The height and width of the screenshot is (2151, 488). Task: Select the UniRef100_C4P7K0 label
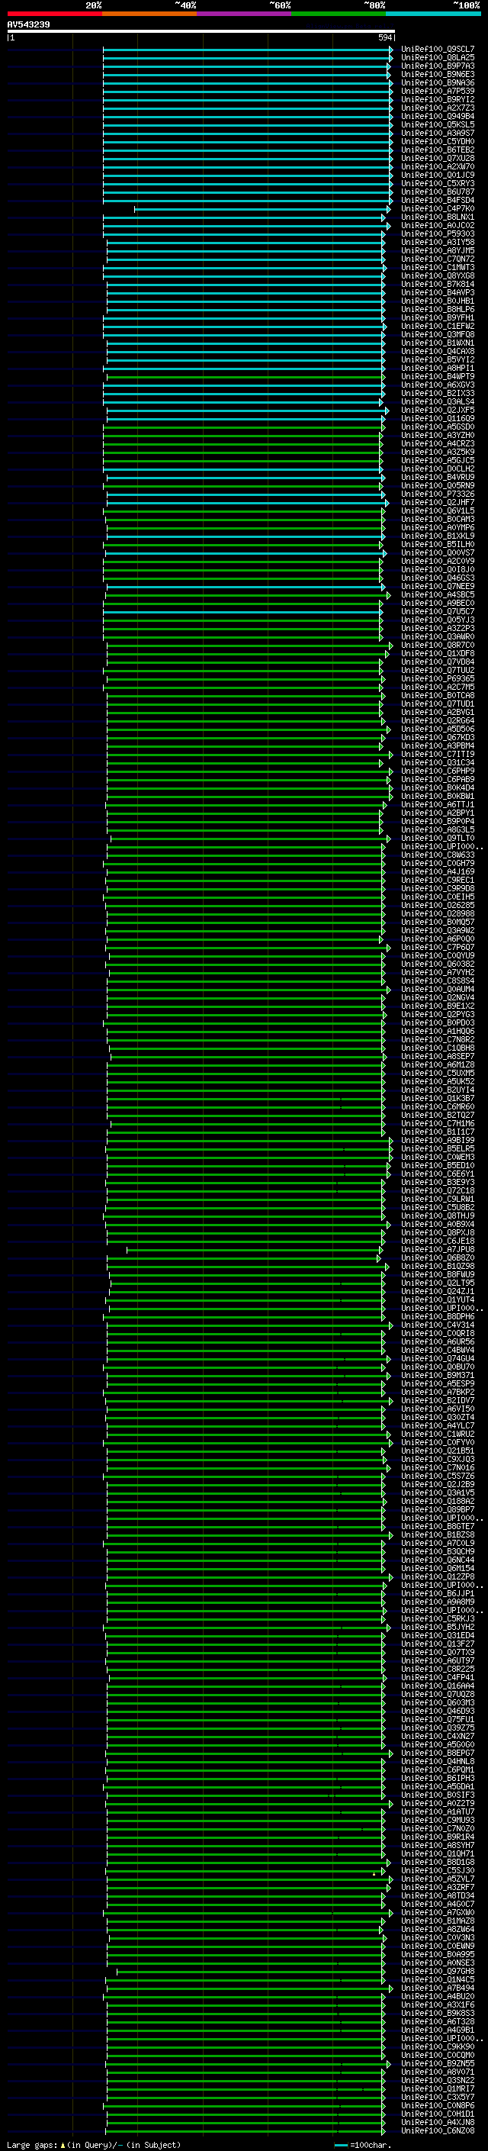(x=438, y=209)
